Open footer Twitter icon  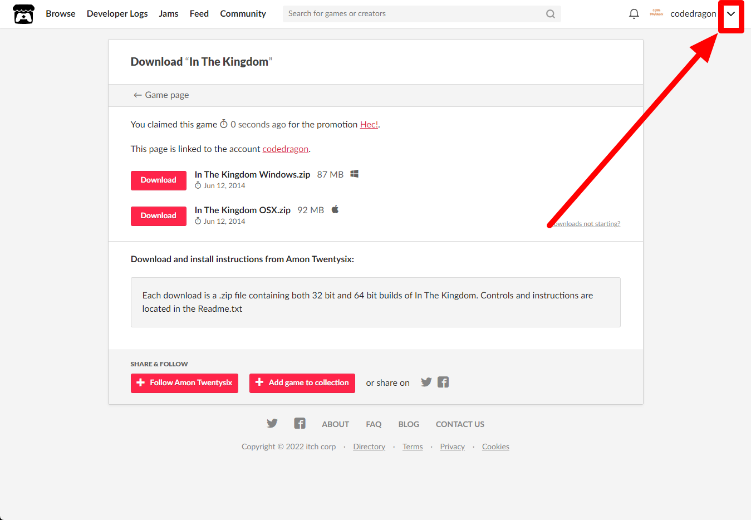[272, 424]
